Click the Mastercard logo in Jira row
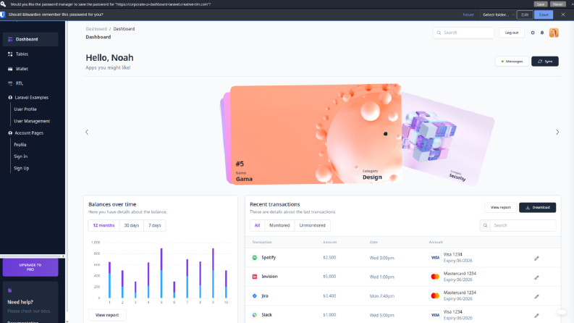Screen dimensions: 574x323 point(435,295)
